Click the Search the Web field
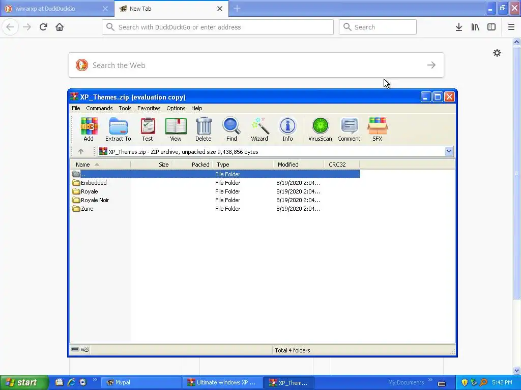This screenshot has width=521, height=390. [256, 65]
